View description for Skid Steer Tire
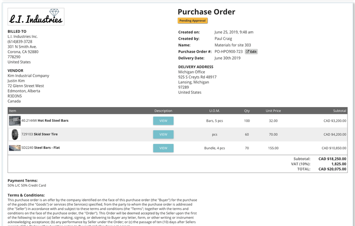 [163, 135]
